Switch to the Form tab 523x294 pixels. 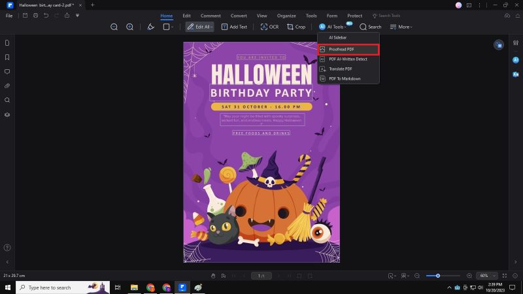coord(332,16)
